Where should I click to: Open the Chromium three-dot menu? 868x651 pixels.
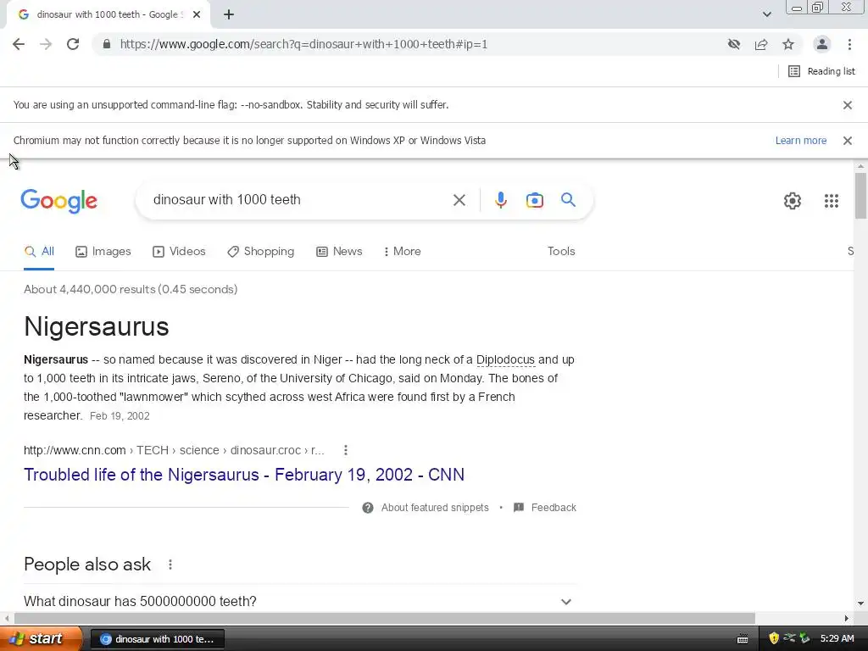click(x=849, y=44)
